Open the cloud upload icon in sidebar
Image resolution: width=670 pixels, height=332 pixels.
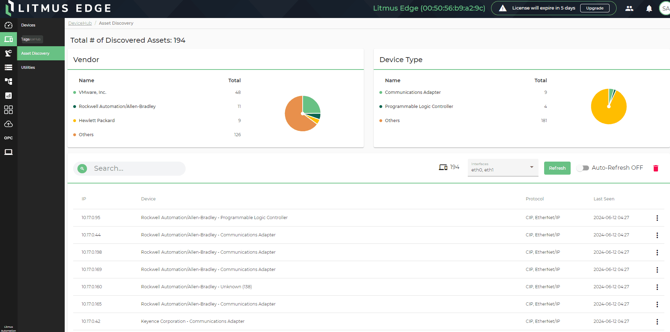(8, 124)
